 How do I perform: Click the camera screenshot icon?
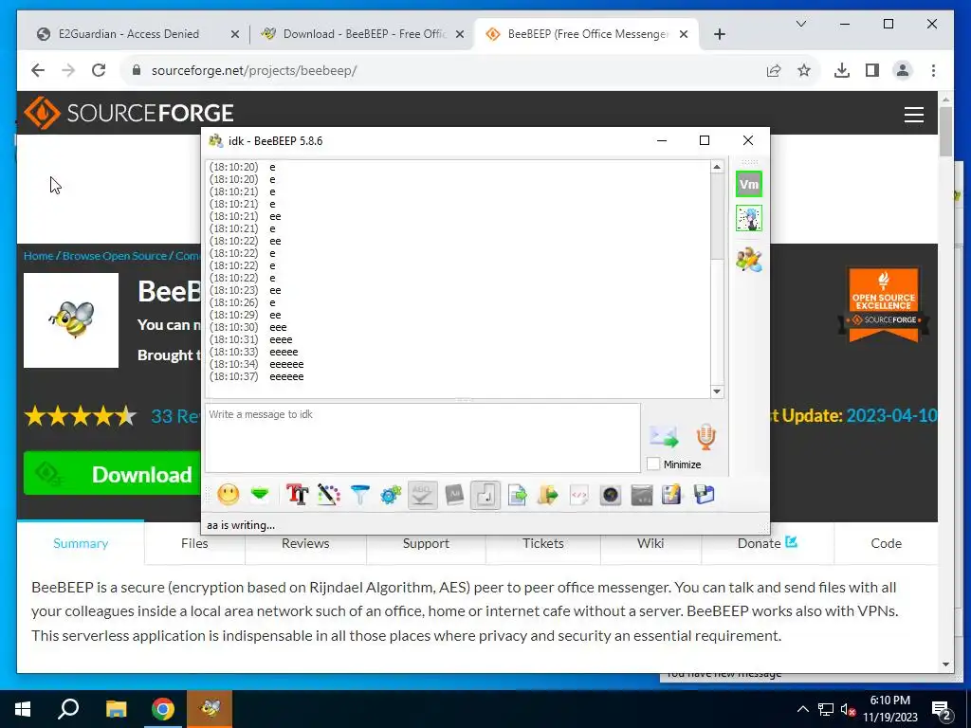click(x=611, y=495)
